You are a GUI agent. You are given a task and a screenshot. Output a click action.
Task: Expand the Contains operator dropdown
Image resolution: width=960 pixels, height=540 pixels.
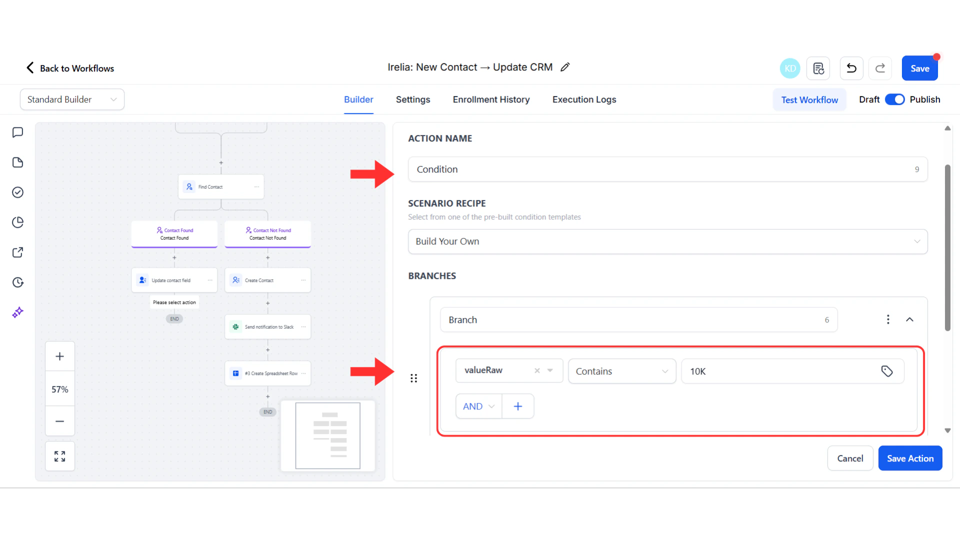click(x=665, y=371)
